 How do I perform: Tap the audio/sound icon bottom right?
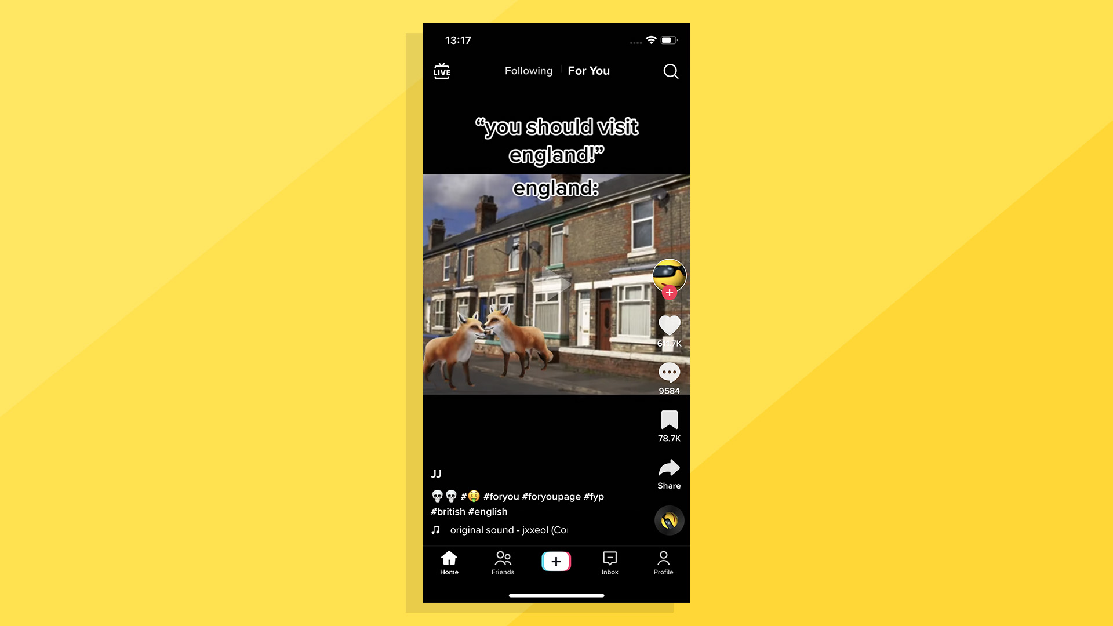tap(668, 520)
